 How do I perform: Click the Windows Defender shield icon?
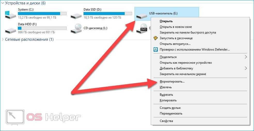tap(155, 50)
